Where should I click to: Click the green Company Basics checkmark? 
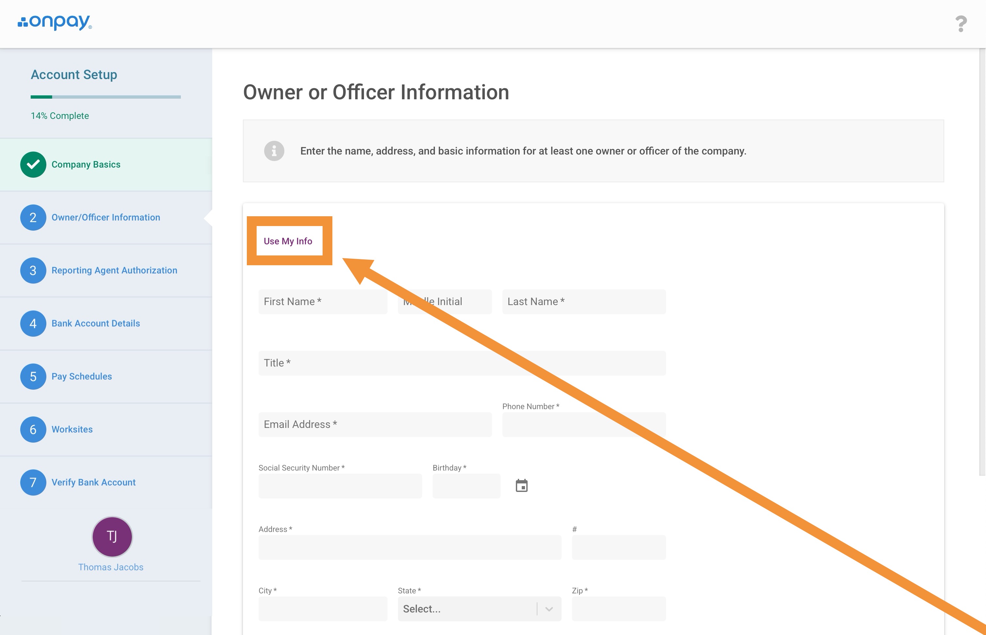(x=33, y=165)
